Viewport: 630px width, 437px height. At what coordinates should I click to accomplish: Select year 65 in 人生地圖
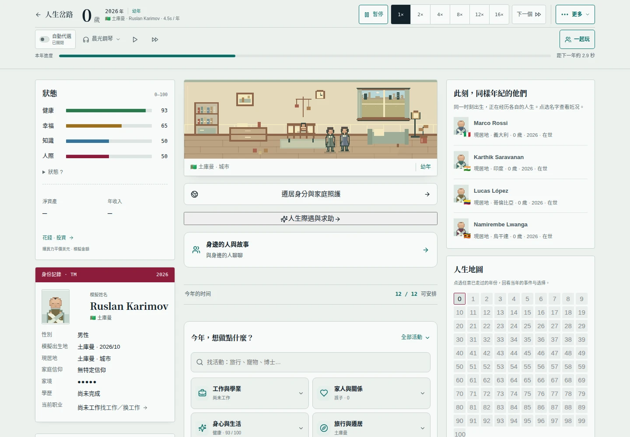pos(527,380)
